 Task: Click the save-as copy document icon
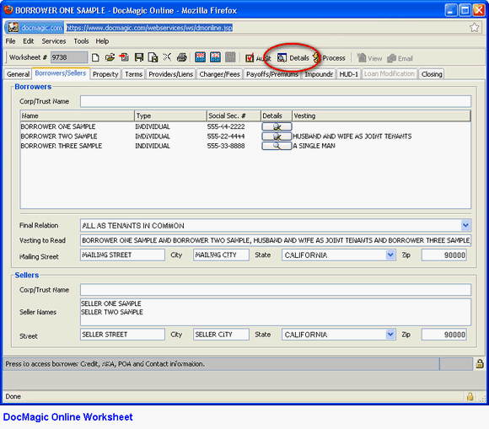pyautogui.click(x=153, y=57)
